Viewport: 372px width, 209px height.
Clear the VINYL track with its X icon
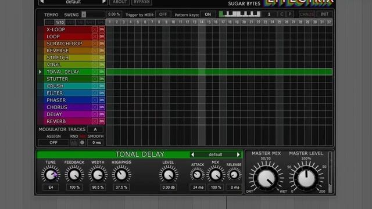(95, 64)
